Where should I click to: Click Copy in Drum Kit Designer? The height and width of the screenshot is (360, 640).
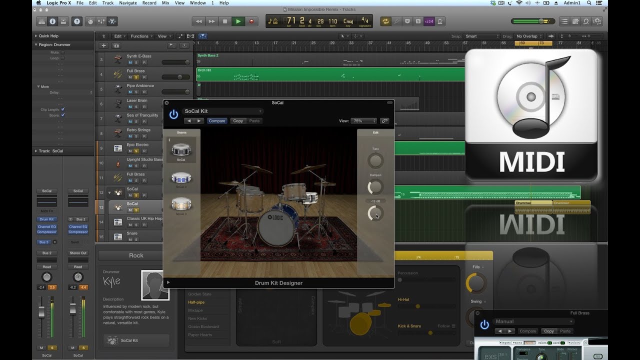[x=238, y=121]
